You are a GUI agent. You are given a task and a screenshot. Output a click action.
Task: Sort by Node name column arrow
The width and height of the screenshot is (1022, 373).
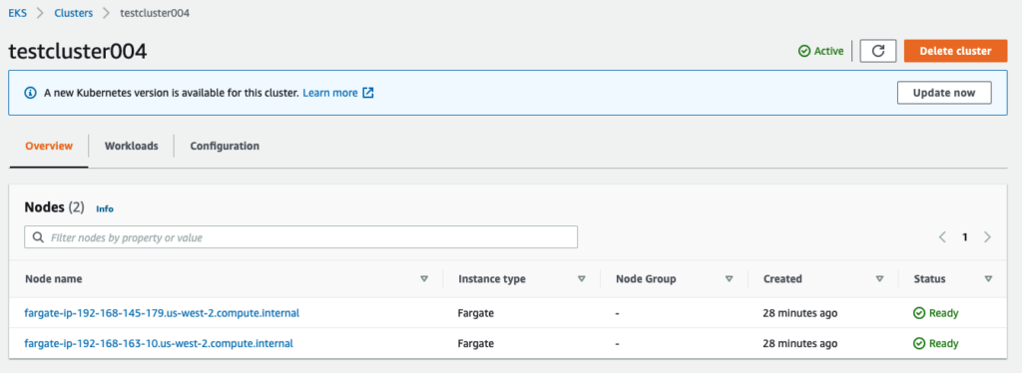point(424,278)
